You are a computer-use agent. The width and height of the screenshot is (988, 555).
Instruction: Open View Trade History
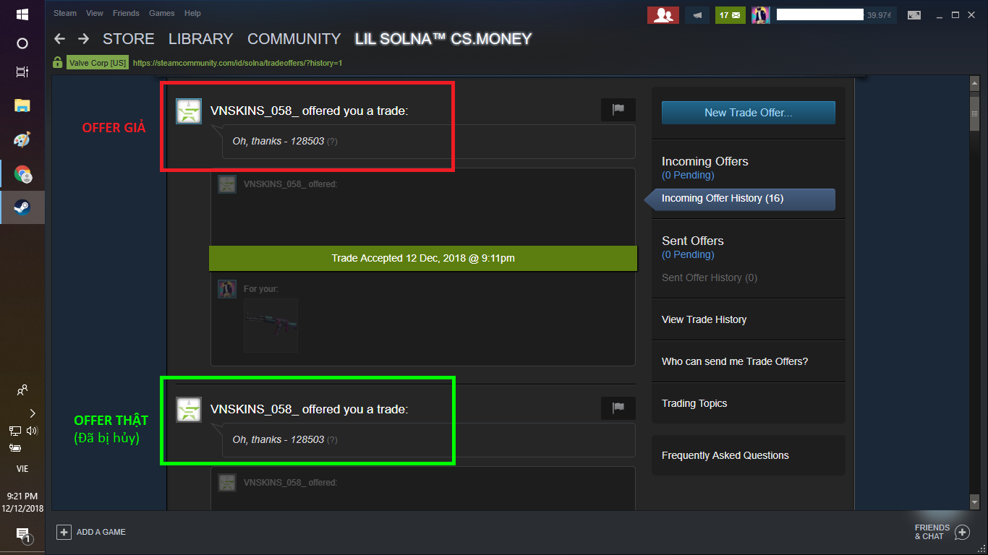[704, 319]
